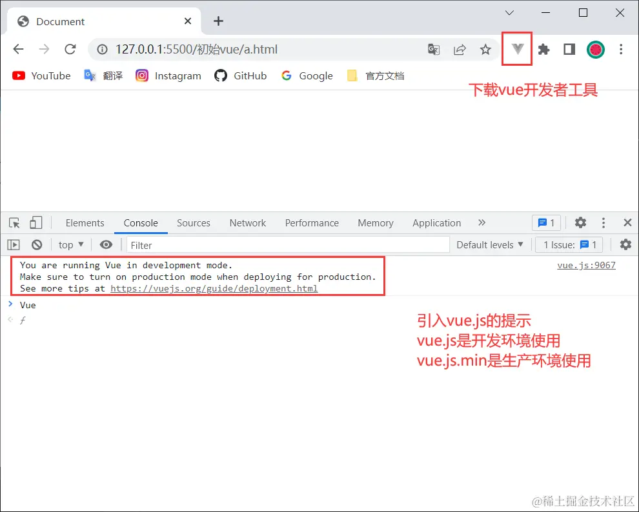
Task: Create a live expression with eye icon
Action: pos(106,244)
